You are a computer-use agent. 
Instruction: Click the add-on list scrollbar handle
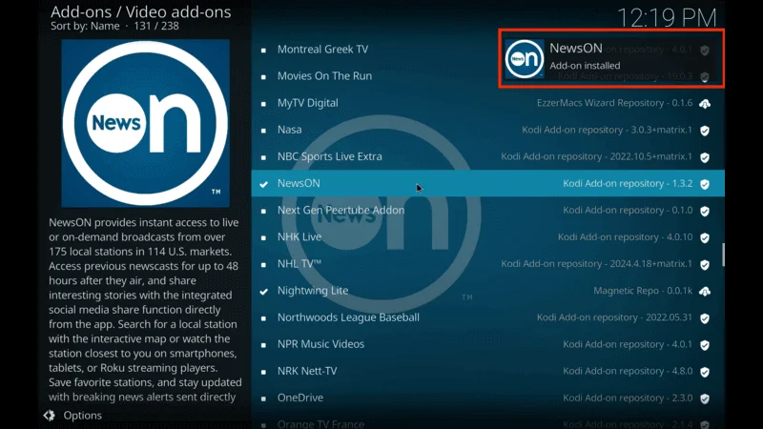tap(722, 255)
